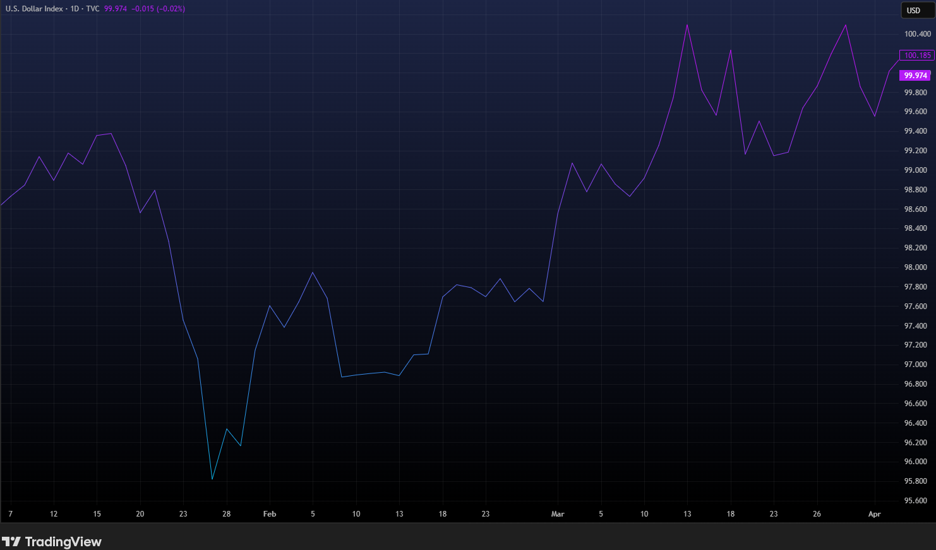Click the 28 date on time axis
This screenshot has width=936, height=550.
tap(226, 514)
